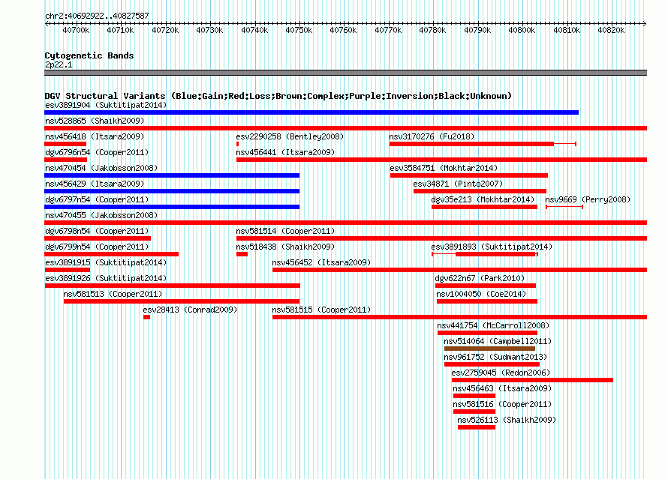Open dgv6798n54 (Cooper2011) variant label

pyautogui.click(x=97, y=231)
